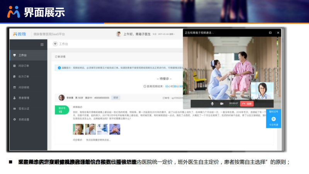Screen dimensions: 309x174
Task: Click the 工作台 sidebar monitor icon
Action: [14, 55]
